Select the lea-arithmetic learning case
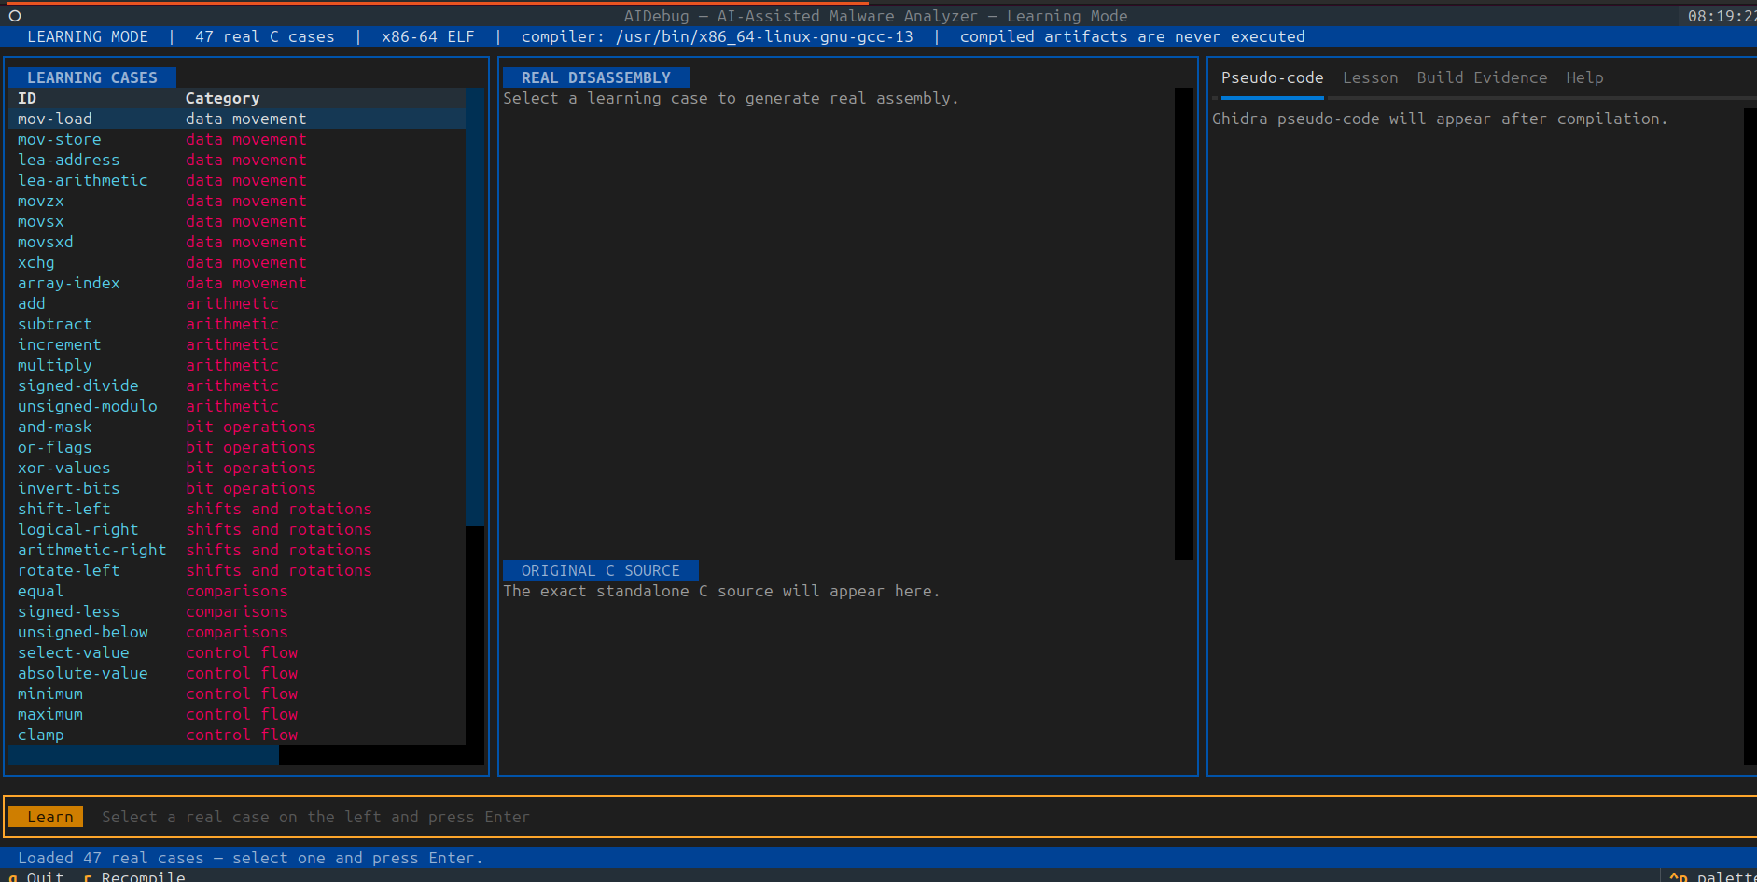The image size is (1757, 882). 237,180
